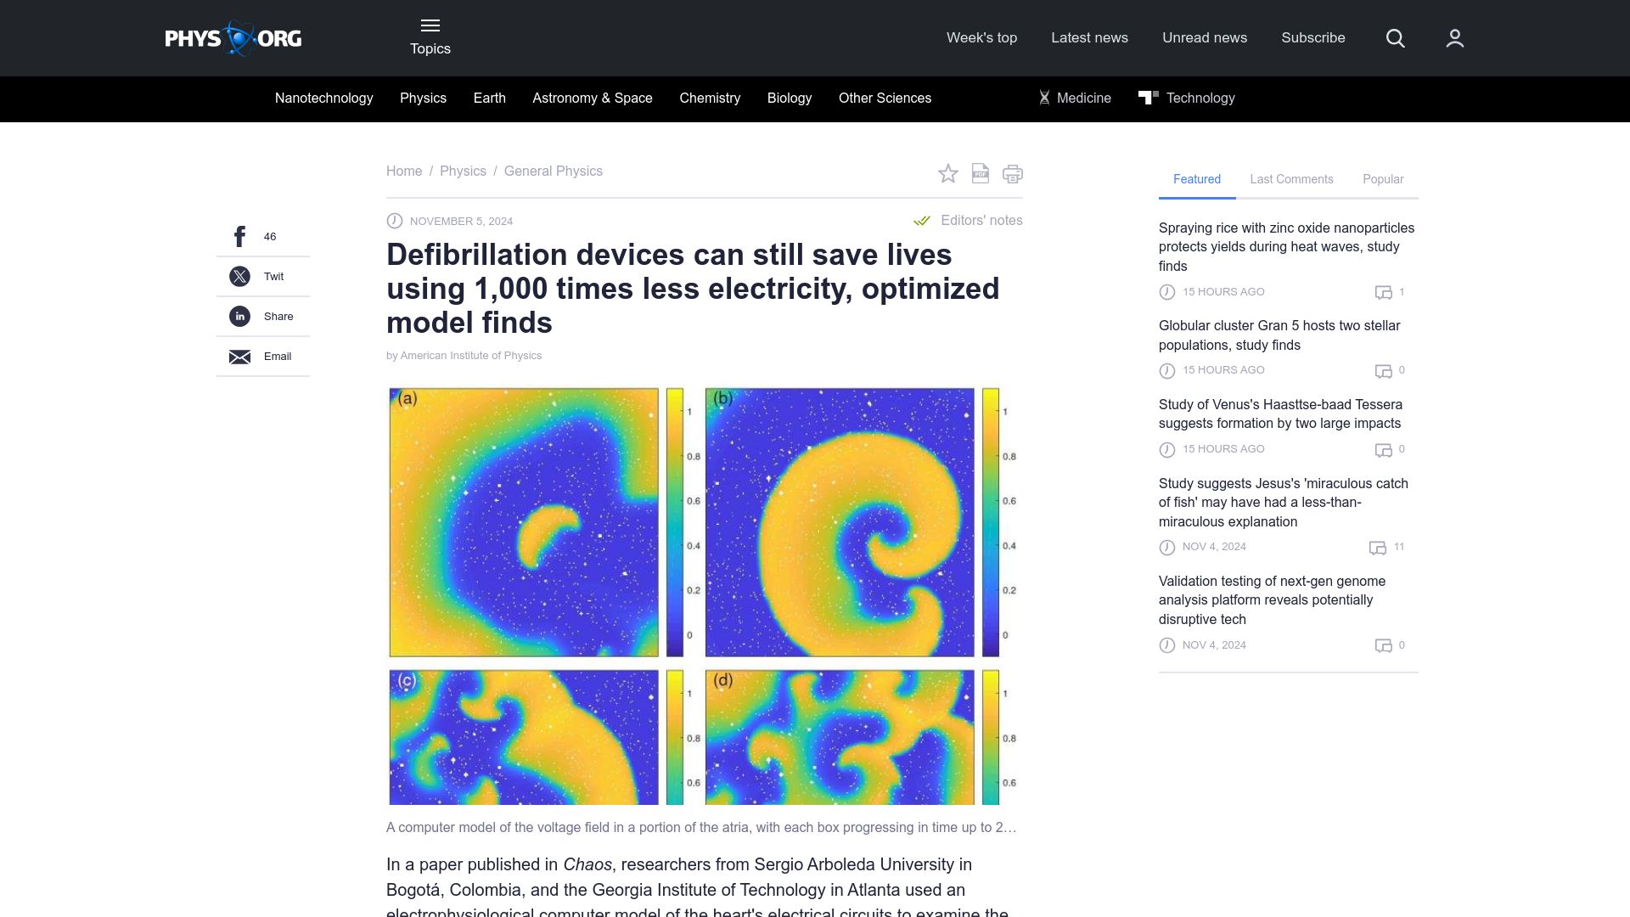1630x917 pixels.
Task: Open Unread news
Action: (x=1205, y=37)
